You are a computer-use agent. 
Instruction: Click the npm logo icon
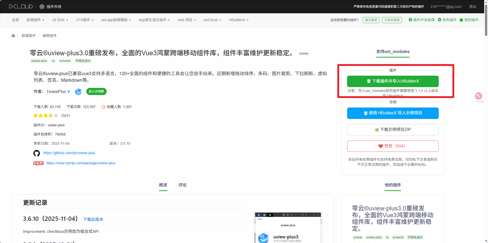[39, 163]
